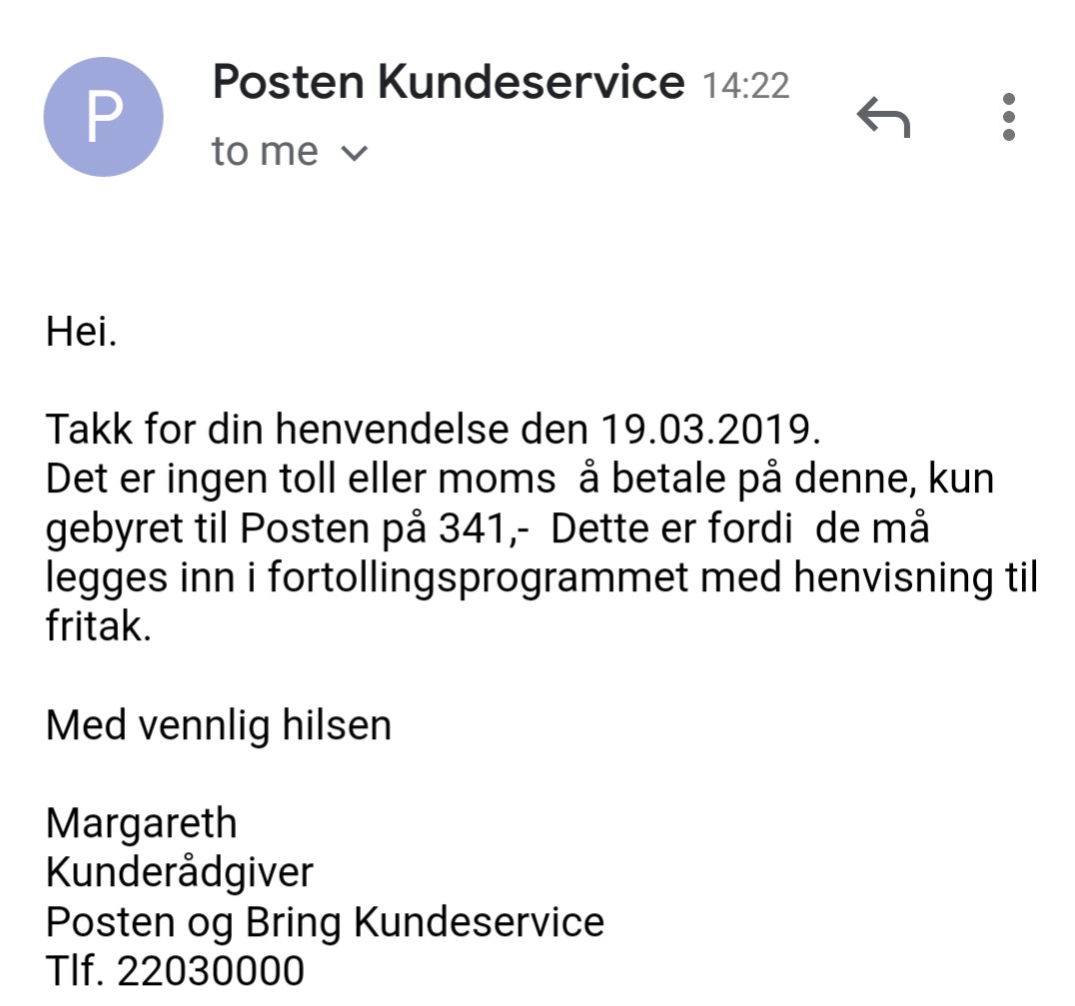Tap the "to me" recipient text
1075x1006 pixels.
265,152
